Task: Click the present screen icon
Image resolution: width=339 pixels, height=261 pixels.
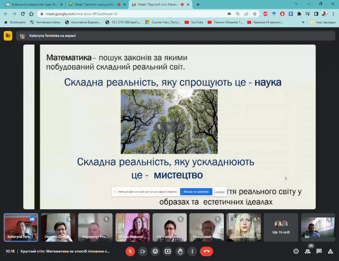Action: [x=167, y=251]
